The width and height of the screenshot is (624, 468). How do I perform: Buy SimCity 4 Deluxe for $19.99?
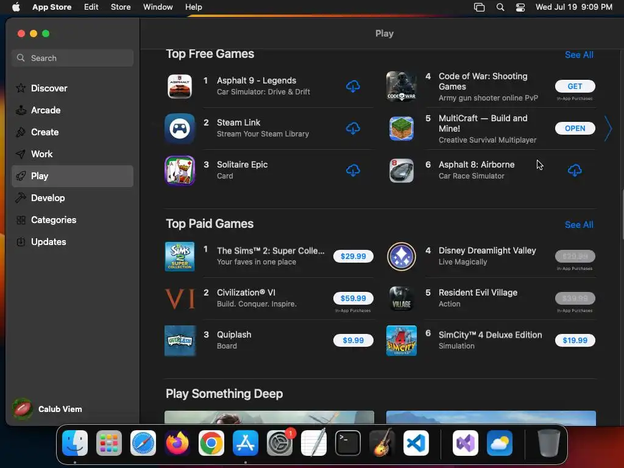pyautogui.click(x=575, y=340)
